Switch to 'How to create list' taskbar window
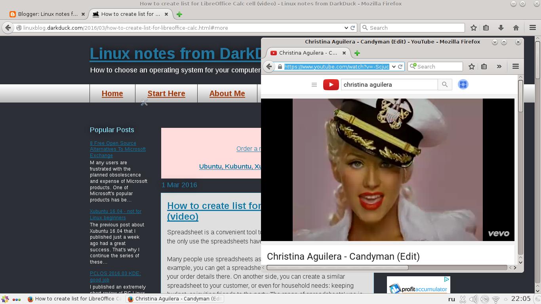Image resolution: width=541 pixels, height=304 pixels. pos(75,299)
